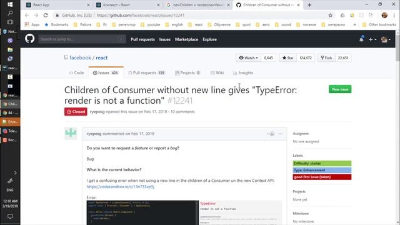The height and width of the screenshot is (225, 400).
Task: Open Other bookmarks folder
Action: pos(379,24)
